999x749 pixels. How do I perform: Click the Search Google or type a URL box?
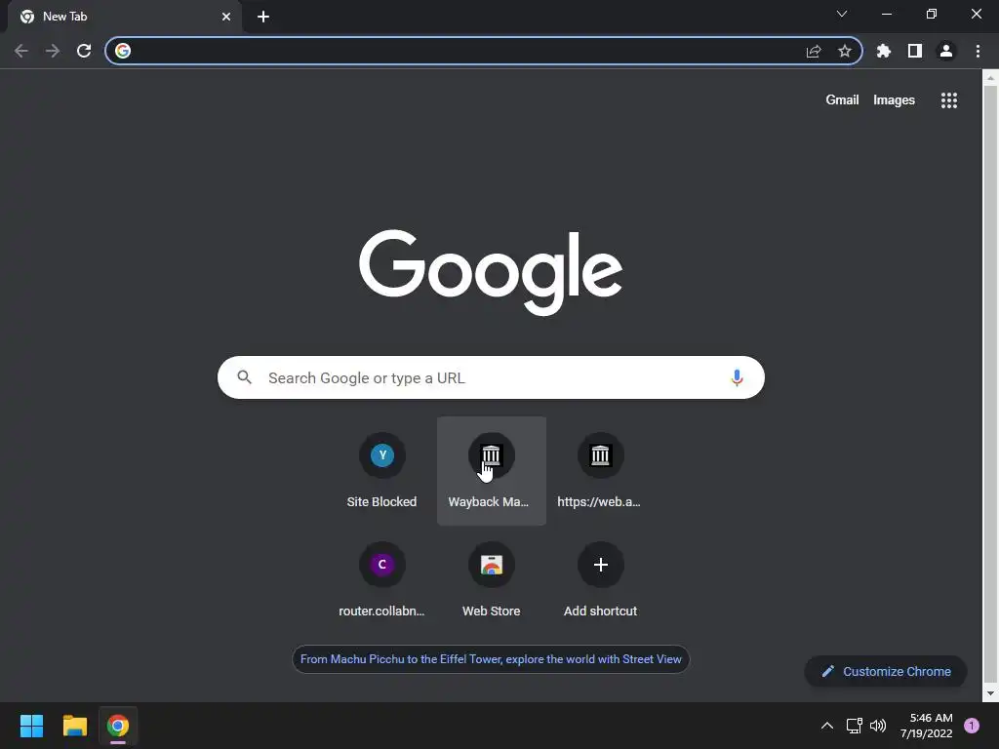click(x=491, y=377)
